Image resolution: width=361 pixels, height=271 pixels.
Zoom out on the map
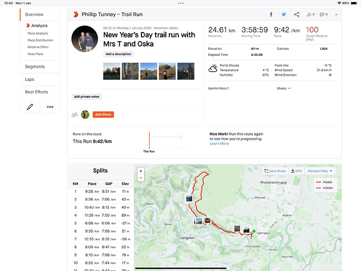pyautogui.click(x=141, y=178)
